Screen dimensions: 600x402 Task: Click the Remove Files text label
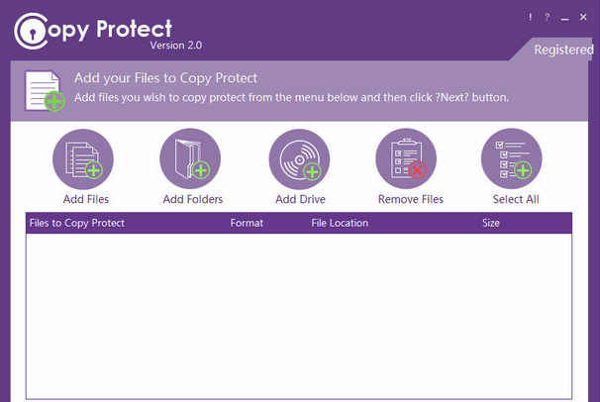(x=411, y=199)
